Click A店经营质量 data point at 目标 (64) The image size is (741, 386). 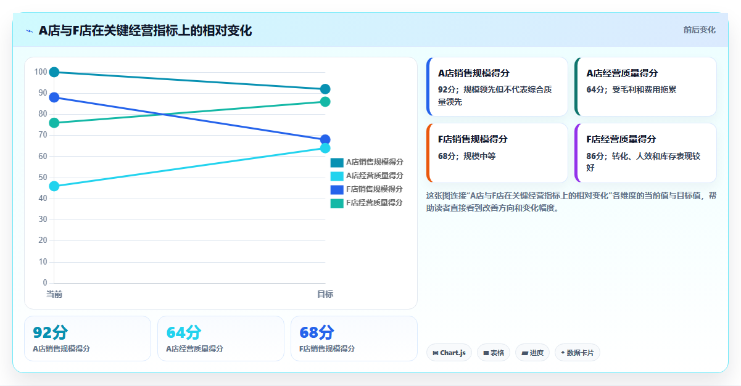(x=325, y=148)
